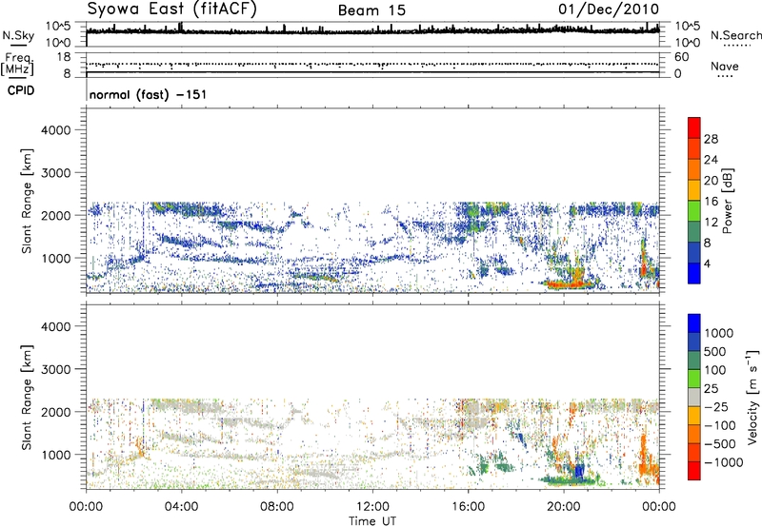Click the gray segment of Velocity colorbar
762x527 pixels.
coord(694,397)
